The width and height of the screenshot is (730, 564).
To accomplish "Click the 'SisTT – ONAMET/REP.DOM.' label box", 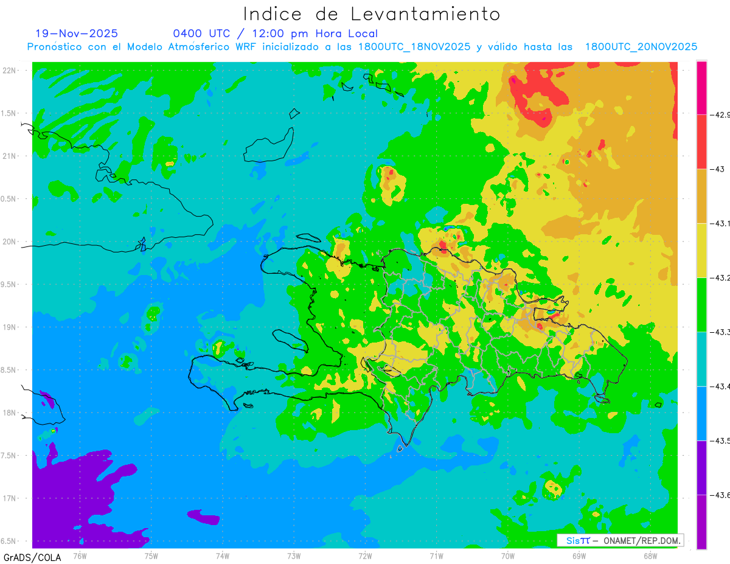I will pyautogui.click(x=620, y=540).
